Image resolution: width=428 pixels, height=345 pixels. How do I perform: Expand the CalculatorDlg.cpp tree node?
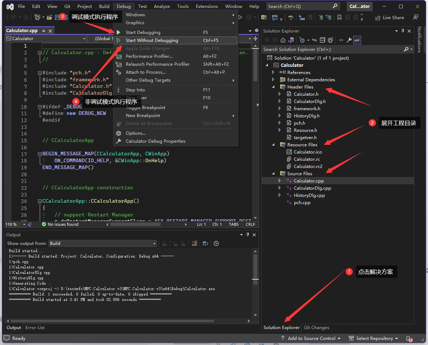point(279,188)
